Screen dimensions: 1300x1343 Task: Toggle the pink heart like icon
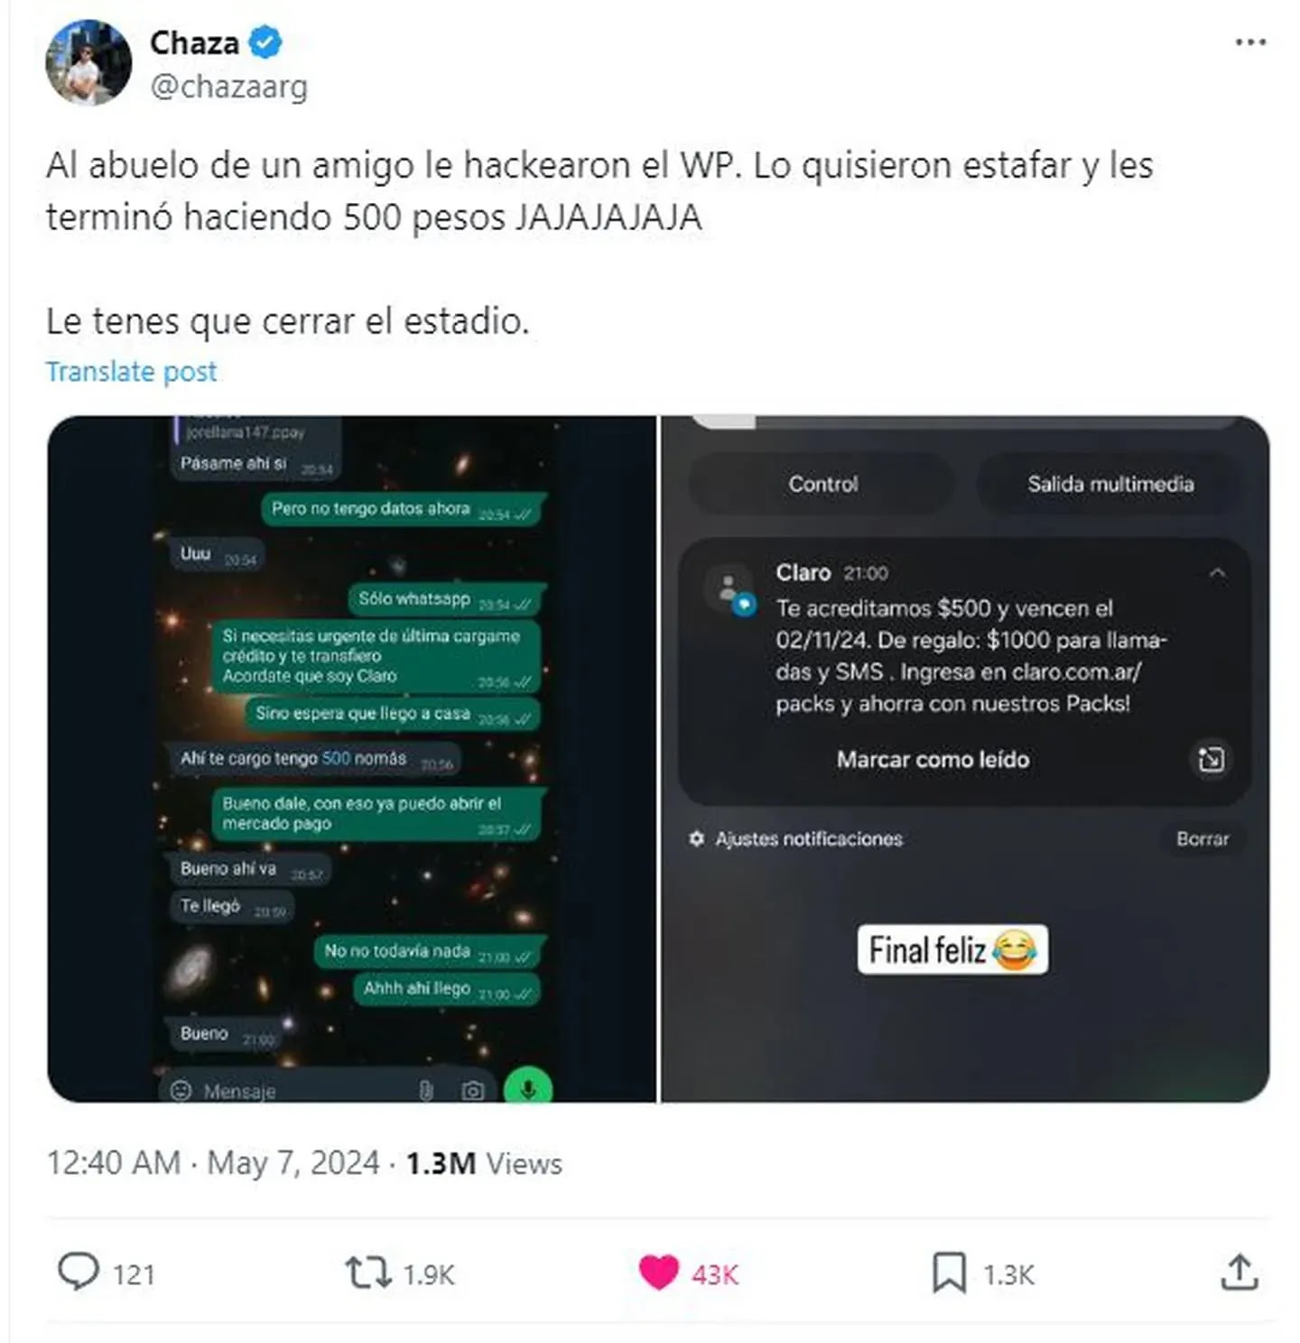658,1274
